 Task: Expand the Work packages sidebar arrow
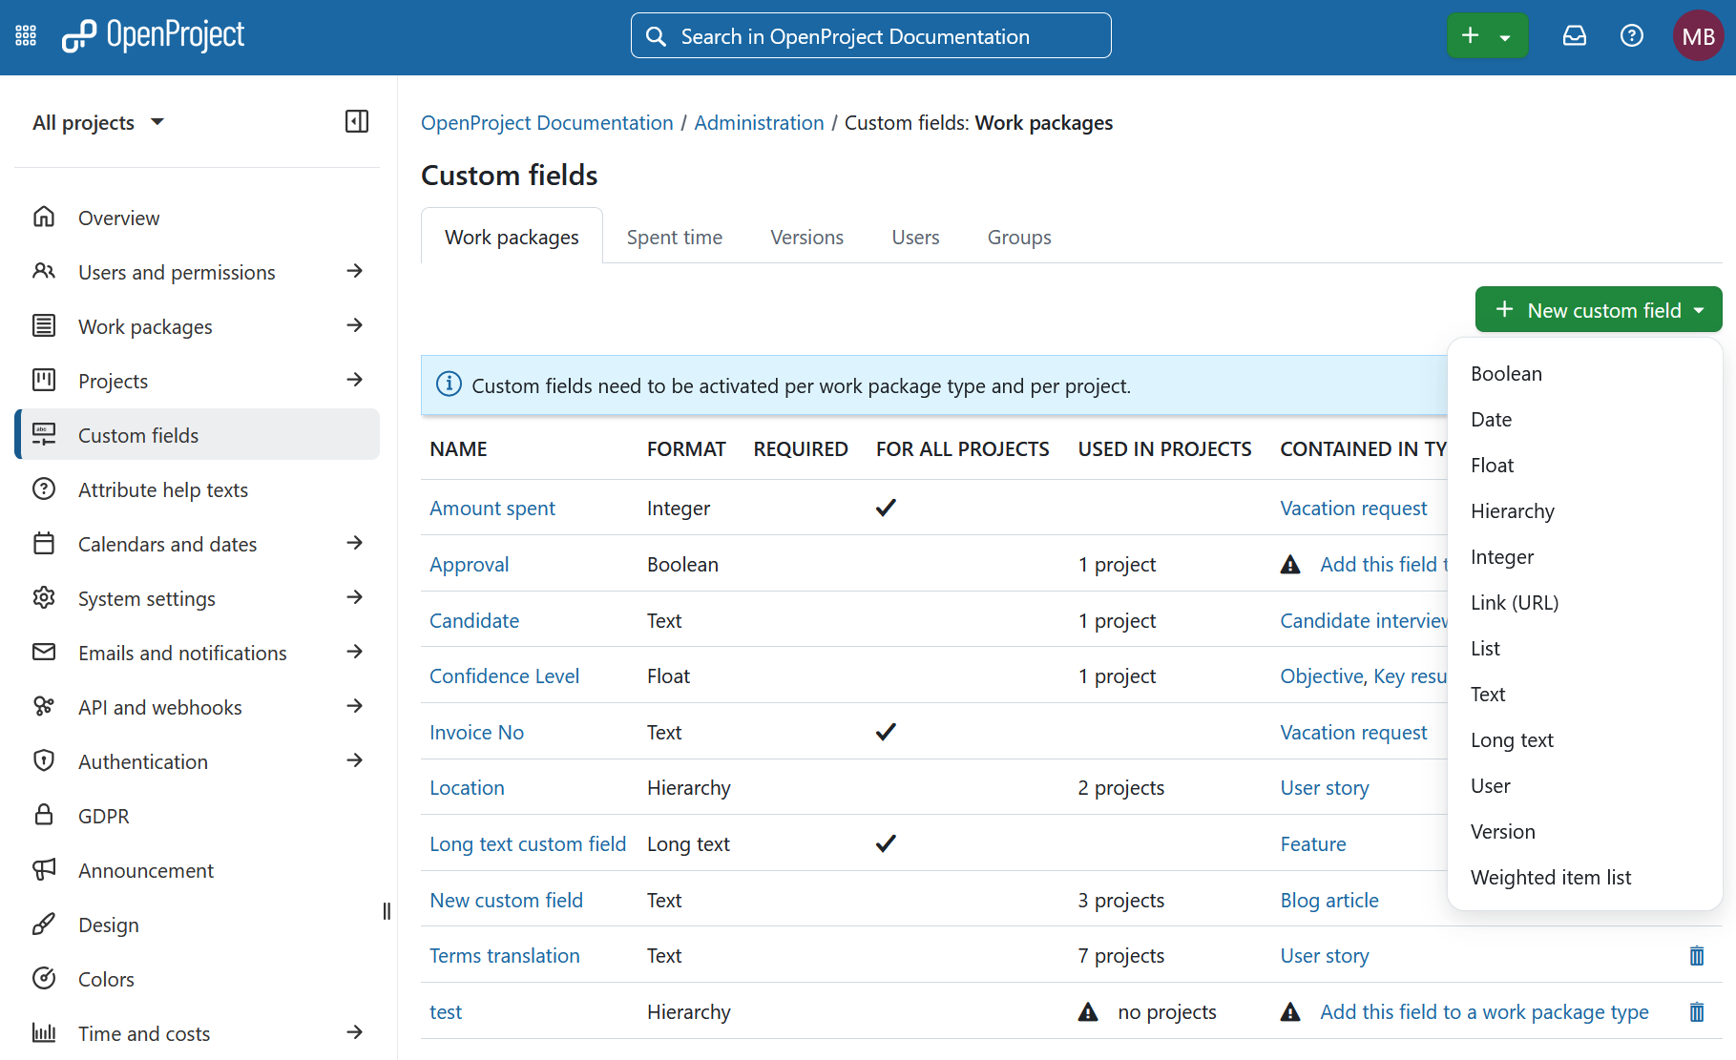tap(354, 325)
